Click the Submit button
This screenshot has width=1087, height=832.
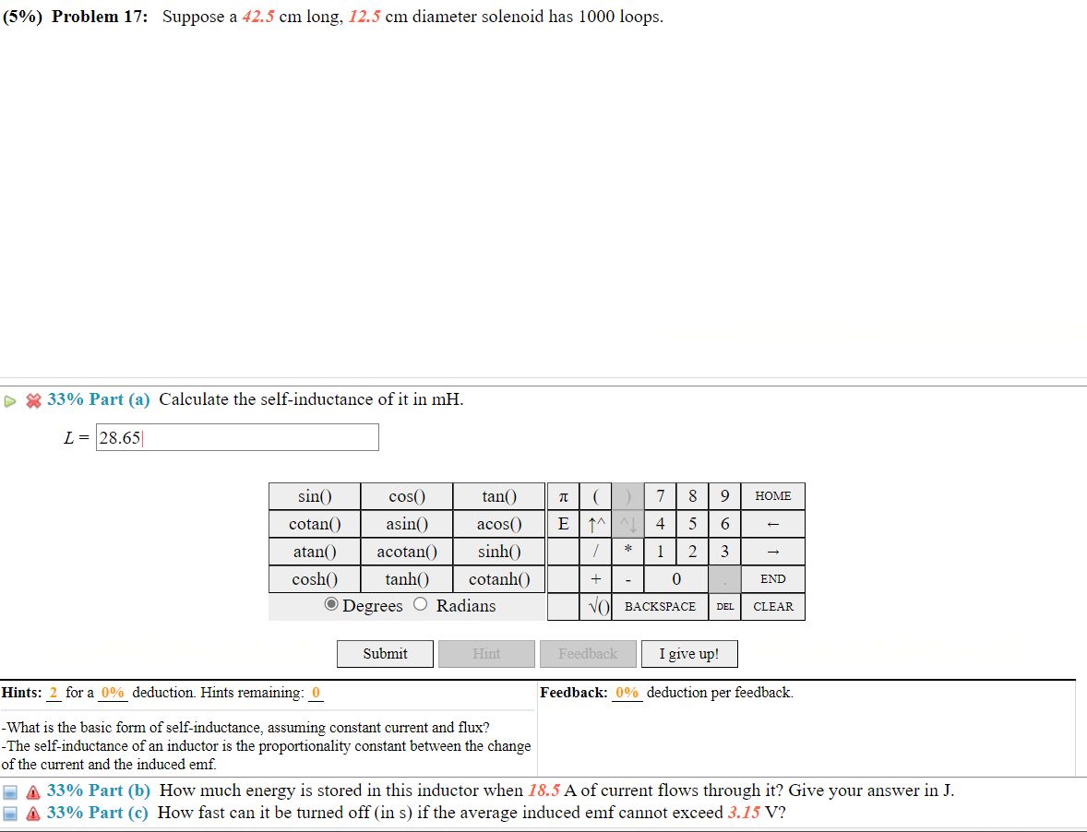385,653
